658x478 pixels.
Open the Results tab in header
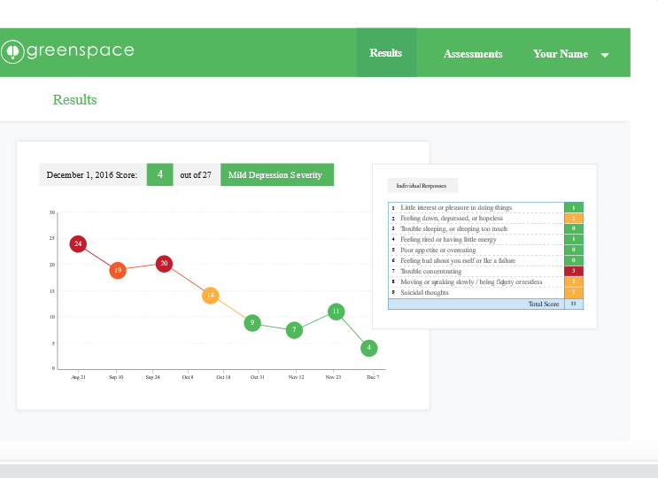coord(386,53)
